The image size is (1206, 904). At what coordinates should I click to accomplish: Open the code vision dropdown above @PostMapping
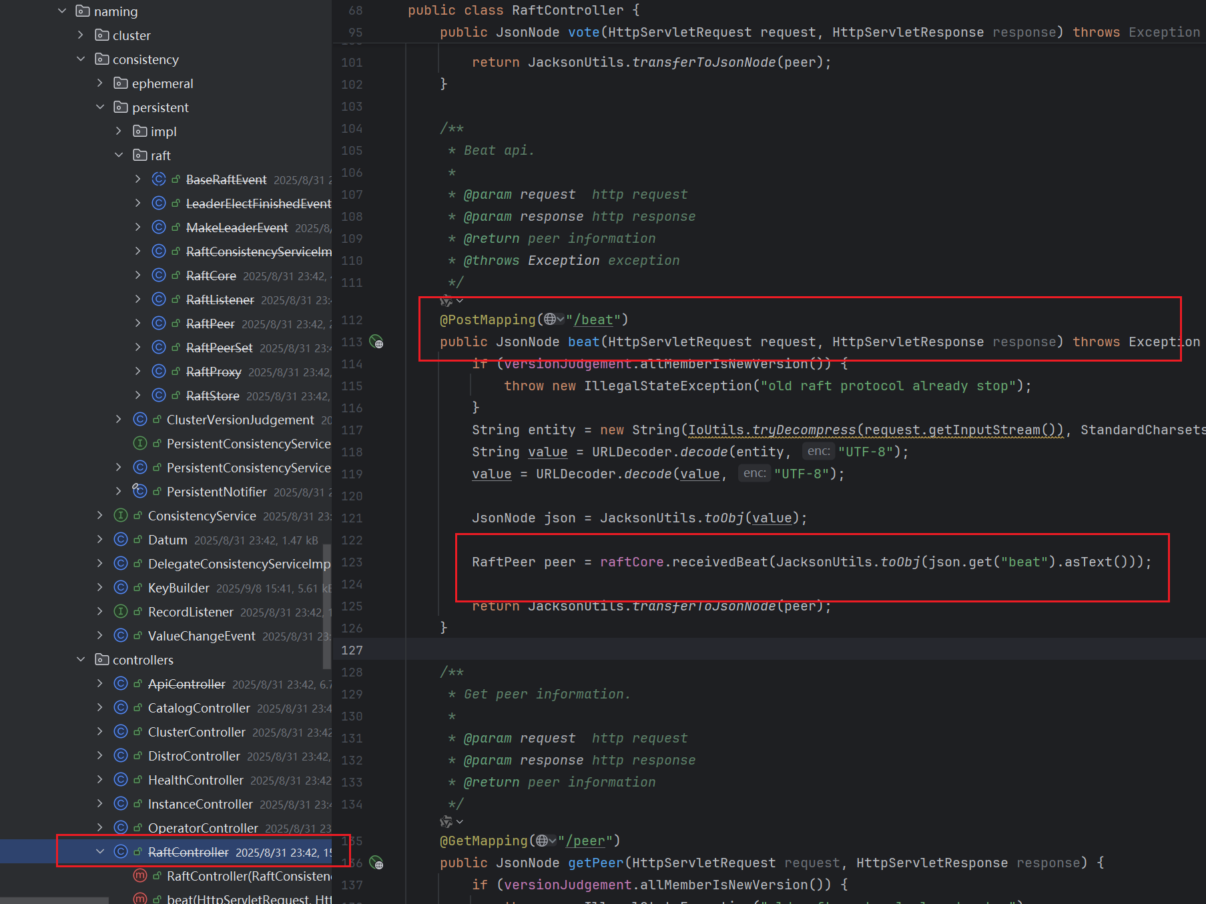(x=452, y=301)
